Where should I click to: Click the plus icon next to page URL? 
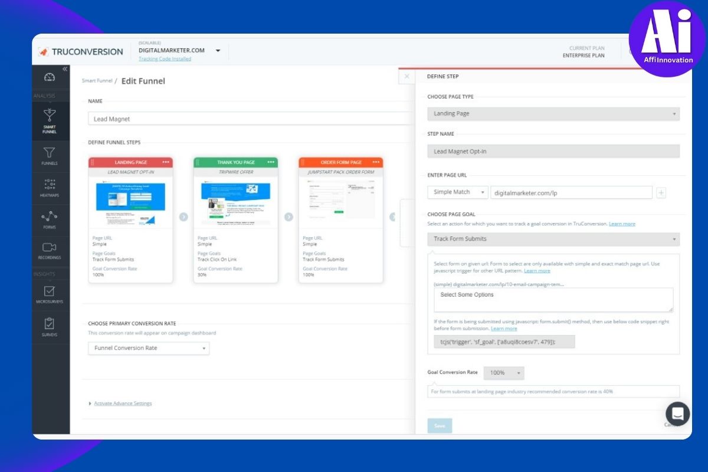pos(661,192)
